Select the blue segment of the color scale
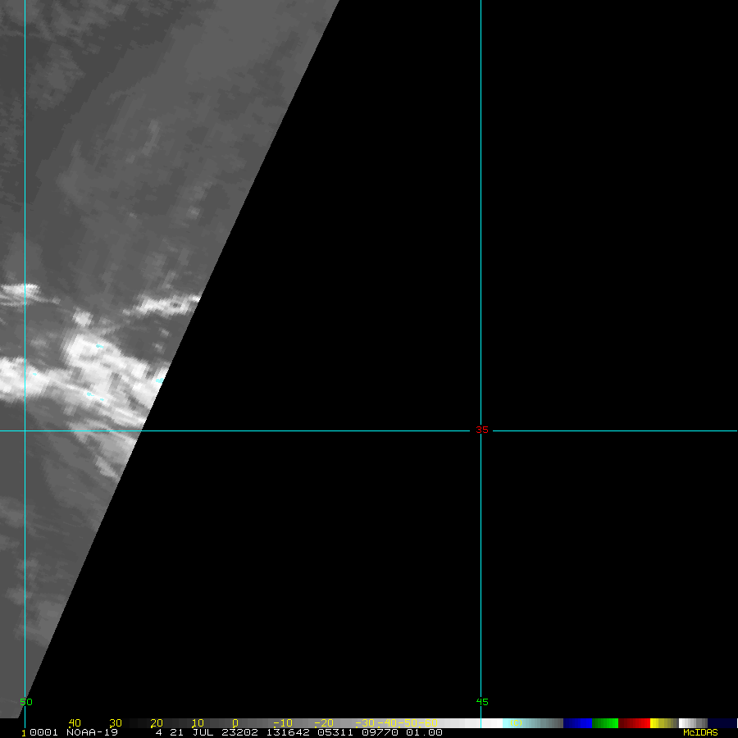Image resolution: width=738 pixels, height=738 pixels. click(x=577, y=723)
